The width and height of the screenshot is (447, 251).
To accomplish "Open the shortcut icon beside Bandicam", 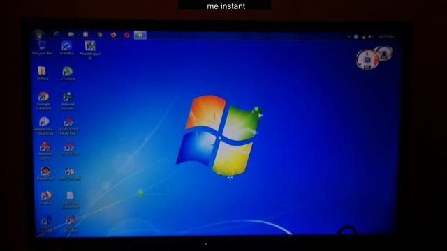I will 70,174.
